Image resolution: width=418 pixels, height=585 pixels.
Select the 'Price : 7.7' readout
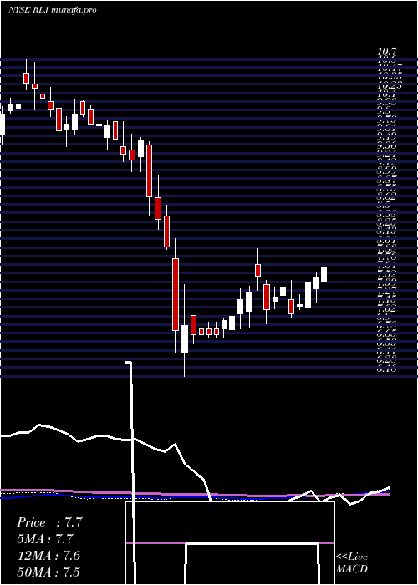[x=49, y=522]
